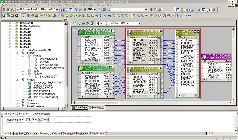Collapse the Targets node
This screenshot has height=140, width=238.
click(x=17, y=80)
